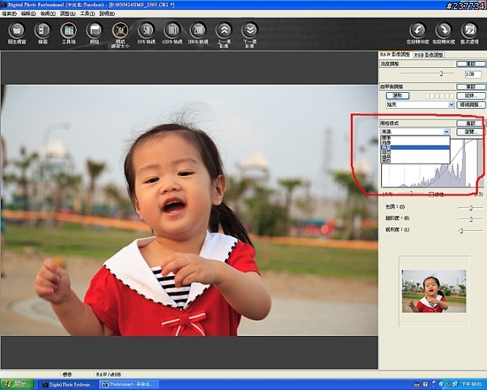Image resolution: width=487 pixels, height=390 pixels.
Task: Click status bar text RAW/sRGB
Action: pyautogui.click(x=109, y=375)
